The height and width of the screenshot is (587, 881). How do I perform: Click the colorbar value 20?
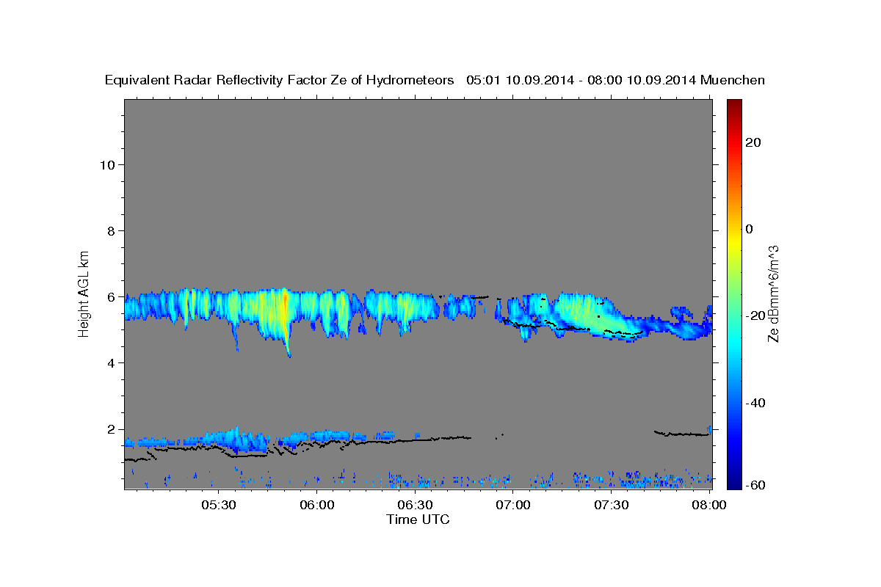pos(753,142)
